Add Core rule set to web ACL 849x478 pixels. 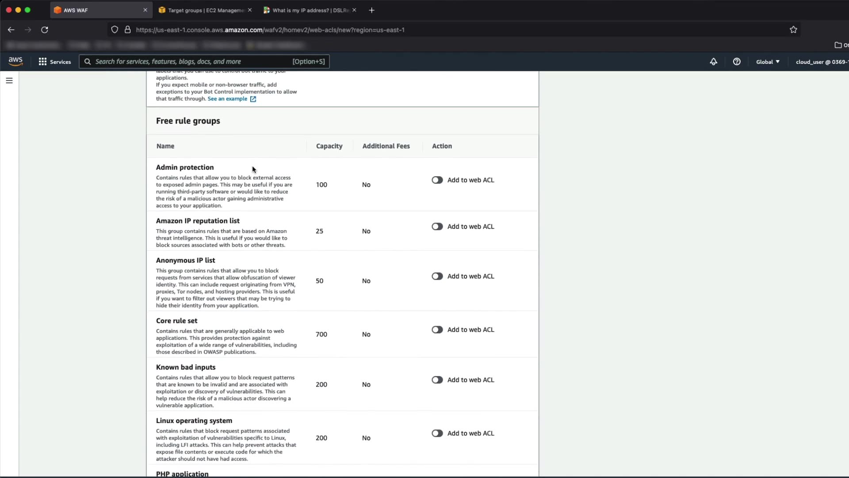(x=437, y=330)
